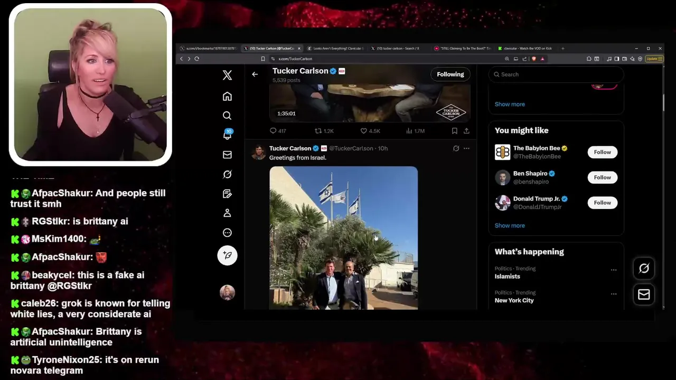Play the 1:35:01 video thumbnail
676x380 pixels.
pos(370,103)
